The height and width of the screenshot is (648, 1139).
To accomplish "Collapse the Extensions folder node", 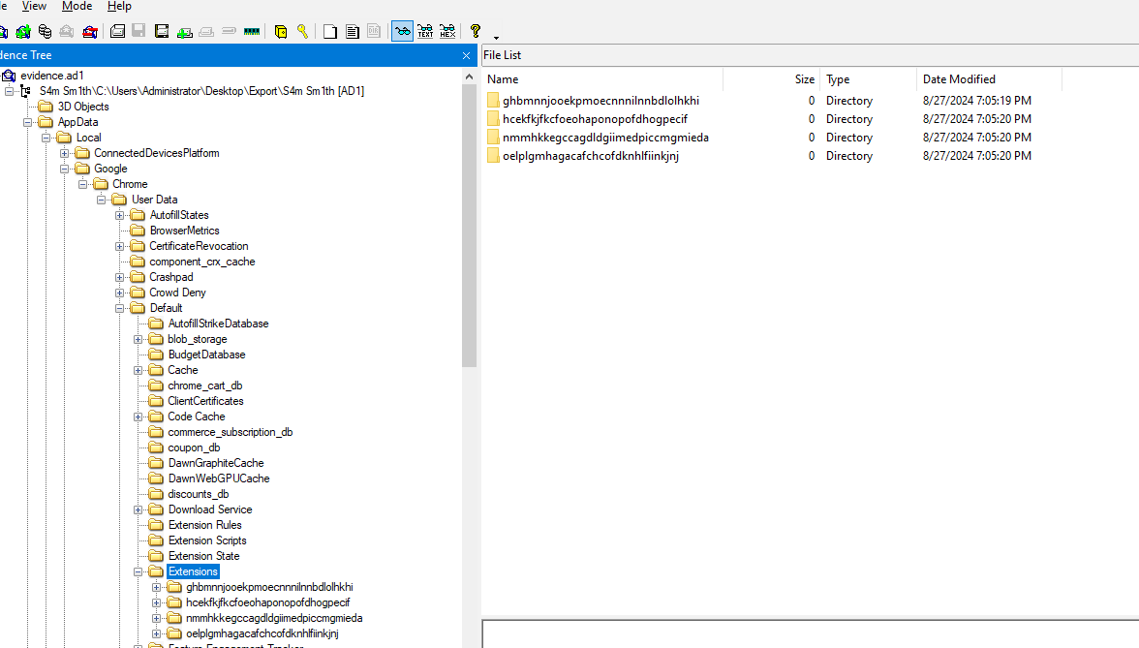I will (138, 571).
